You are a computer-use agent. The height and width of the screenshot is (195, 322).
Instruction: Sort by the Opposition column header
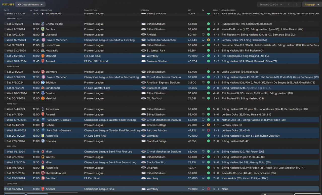point(46,10)
